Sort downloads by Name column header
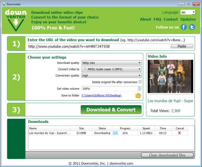This screenshot has height=167, width=202. [x=49, y=128]
